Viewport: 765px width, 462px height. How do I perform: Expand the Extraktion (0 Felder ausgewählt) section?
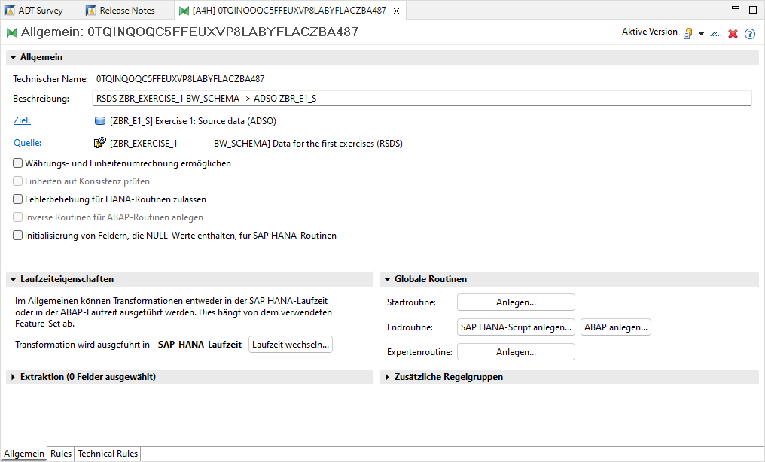(13, 377)
